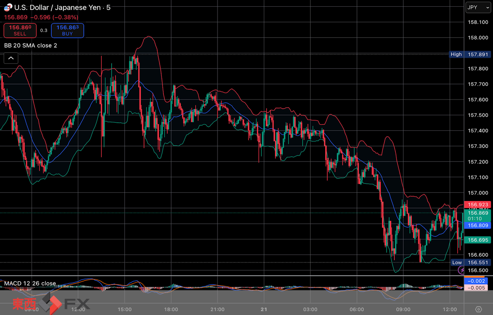
Task: Click the date marker 21 on time axis
Action: [x=264, y=309]
